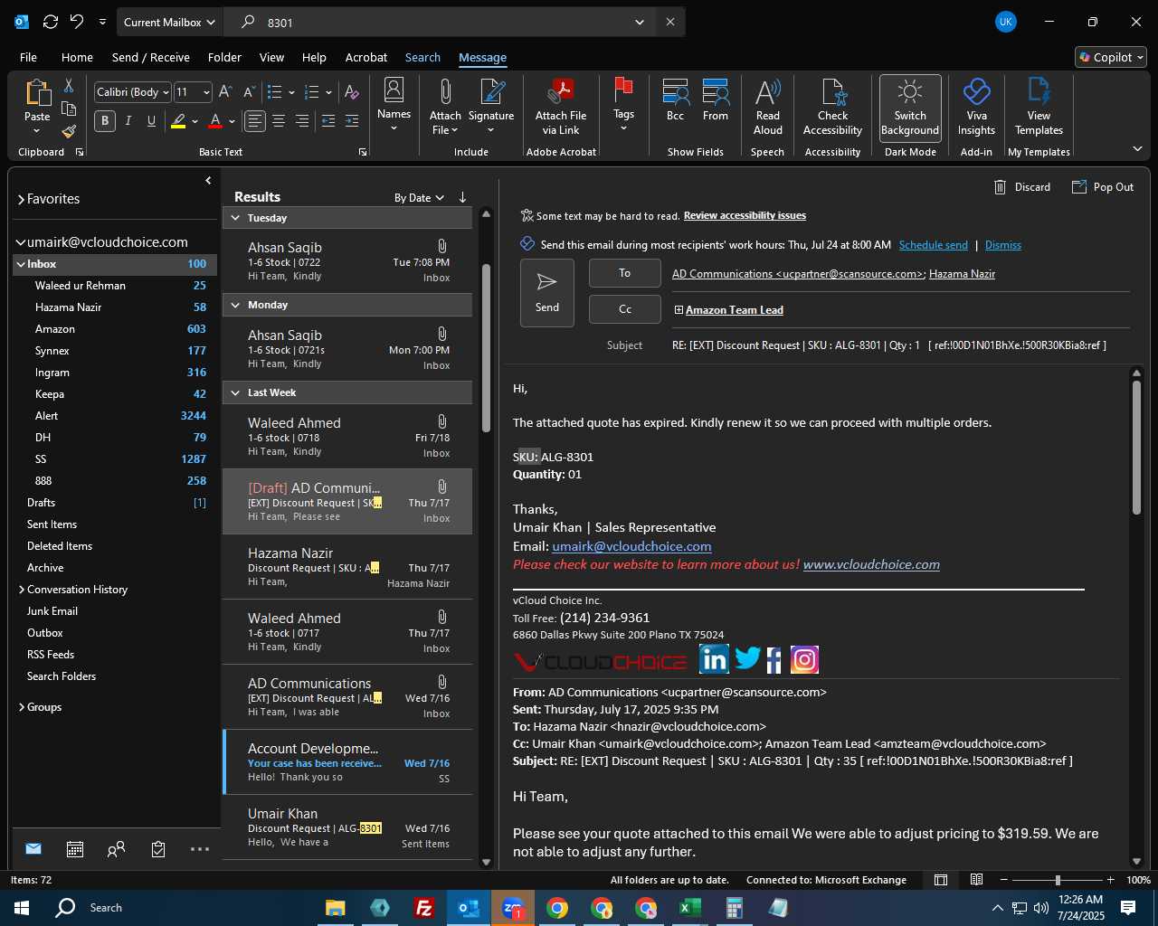
Task: Open the font size dropdown
Action: pyautogui.click(x=206, y=92)
